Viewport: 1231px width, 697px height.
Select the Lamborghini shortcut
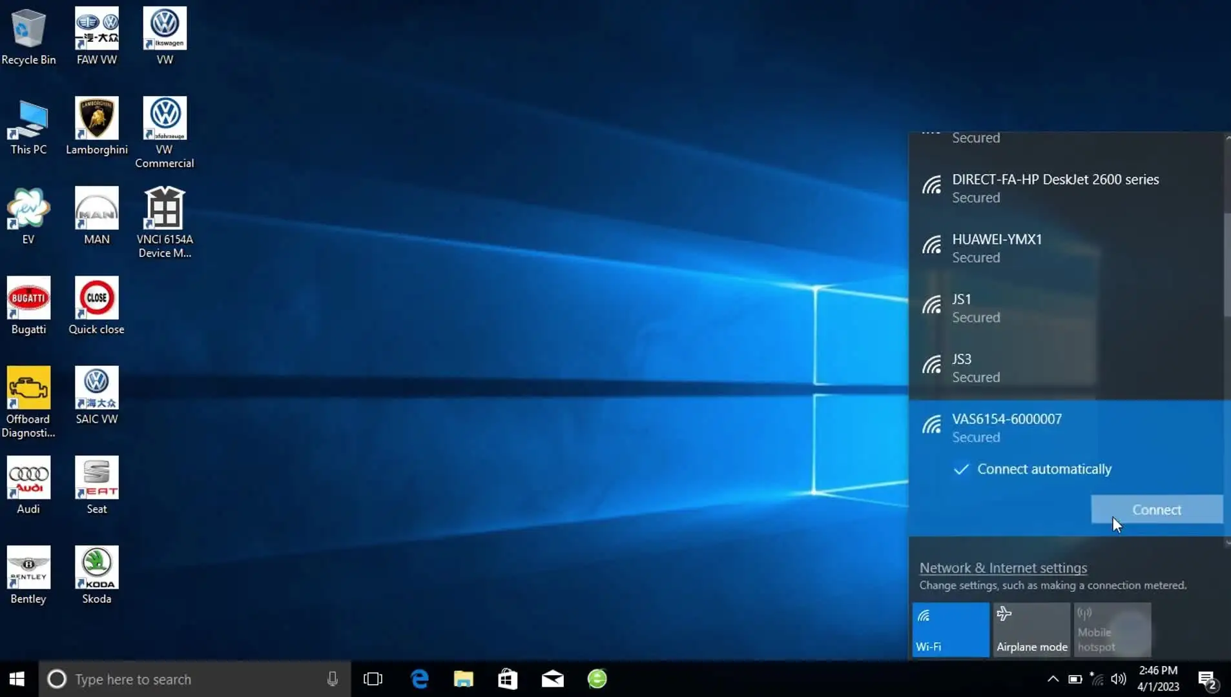pyautogui.click(x=97, y=126)
